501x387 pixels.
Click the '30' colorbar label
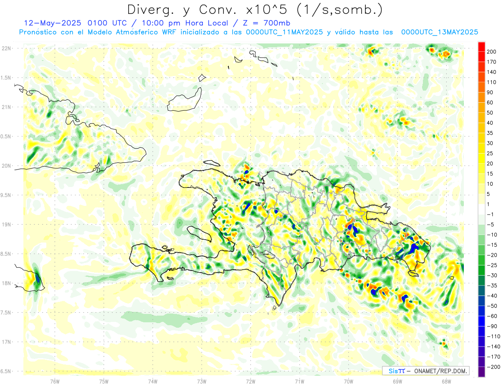tap(491, 143)
